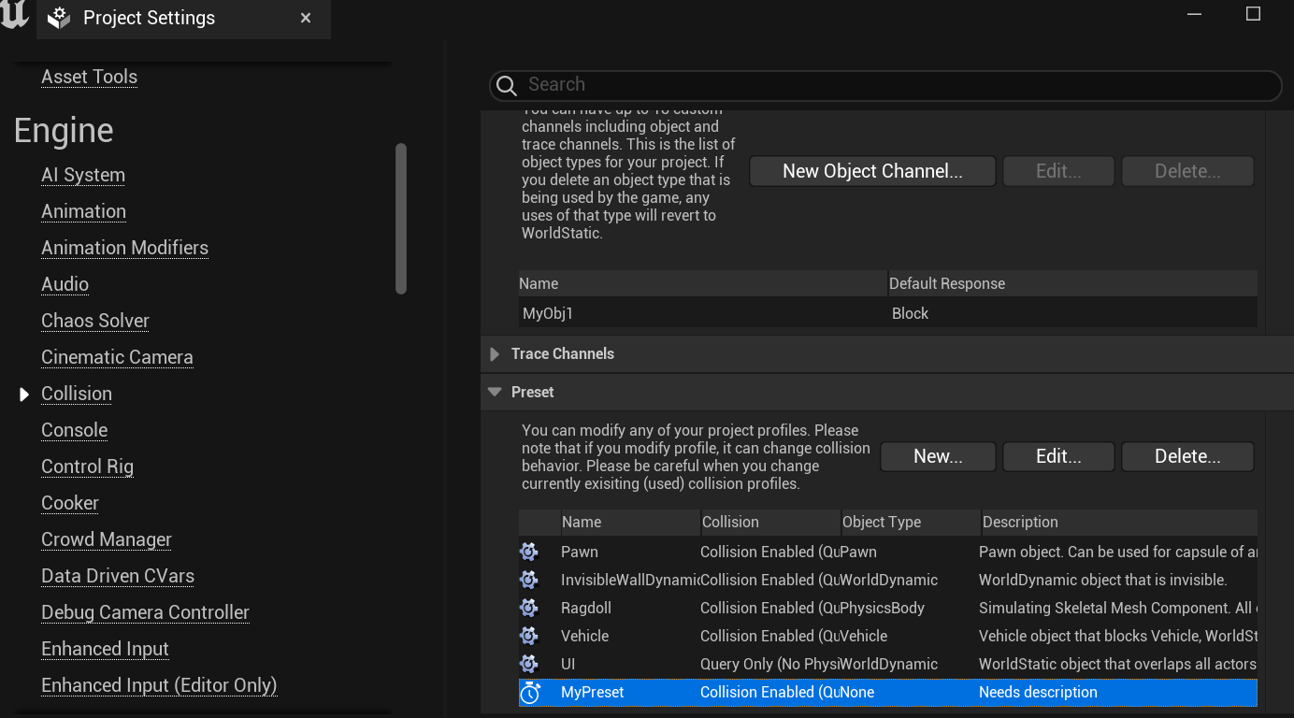Click Delete button in Preset section
1294x718 pixels.
1187,456
